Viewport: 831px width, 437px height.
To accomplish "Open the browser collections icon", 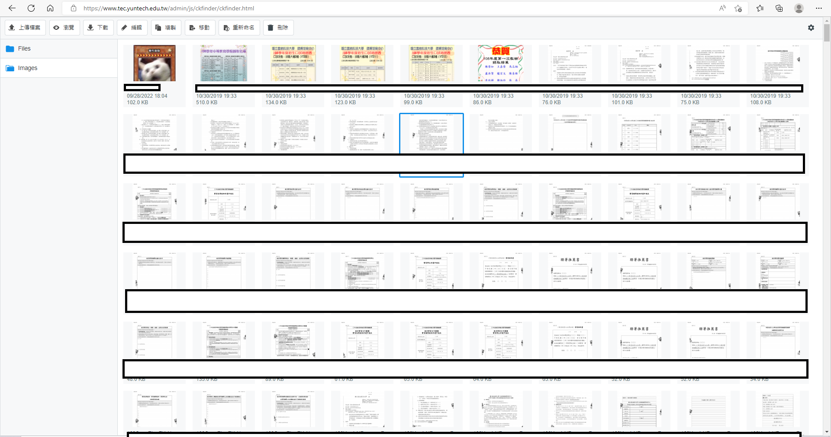I will [779, 8].
